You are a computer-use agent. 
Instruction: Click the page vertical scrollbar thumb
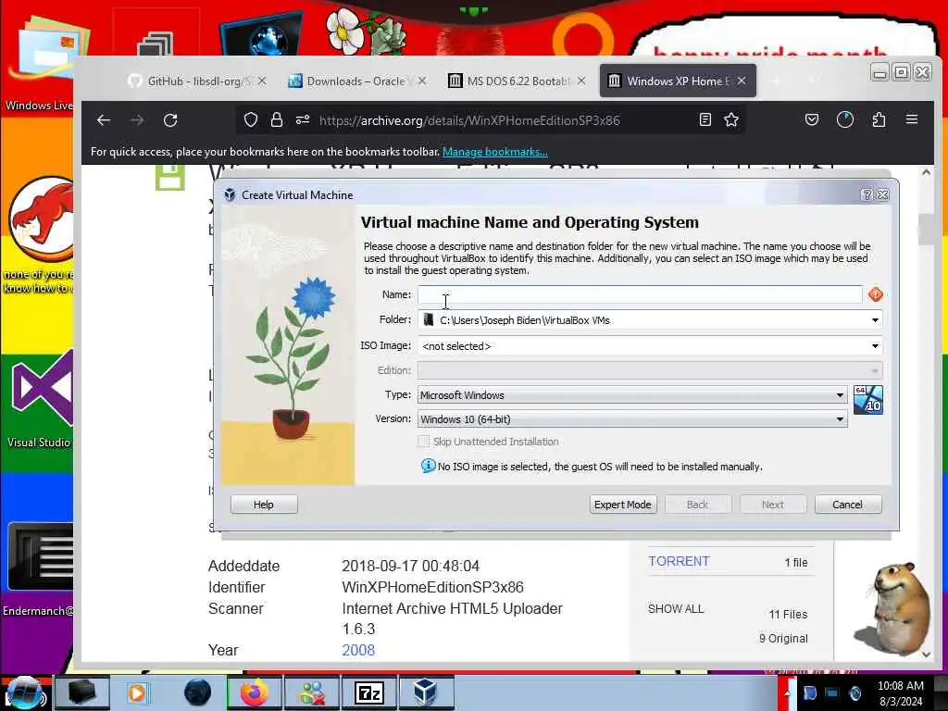click(926, 230)
